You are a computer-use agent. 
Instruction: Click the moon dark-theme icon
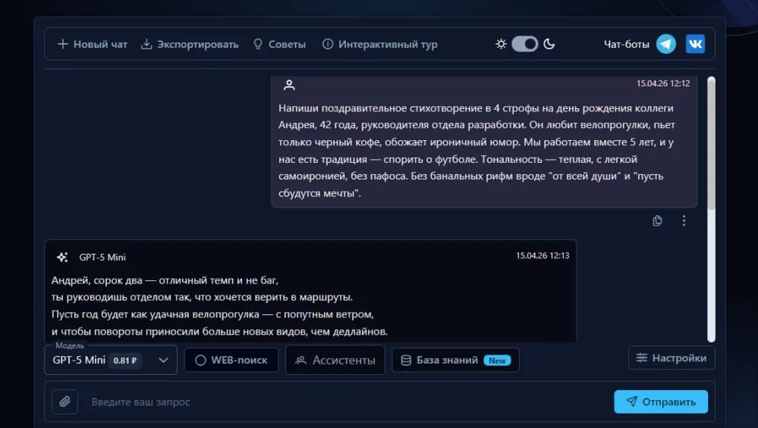click(x=549, y=44)
